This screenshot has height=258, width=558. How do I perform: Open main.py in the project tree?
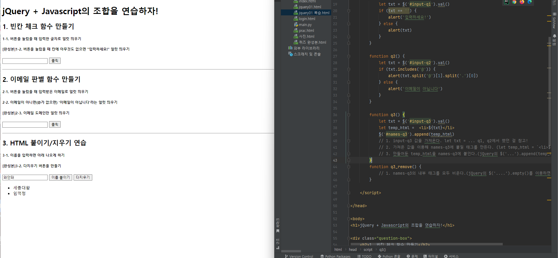click(x=305, y=25)
